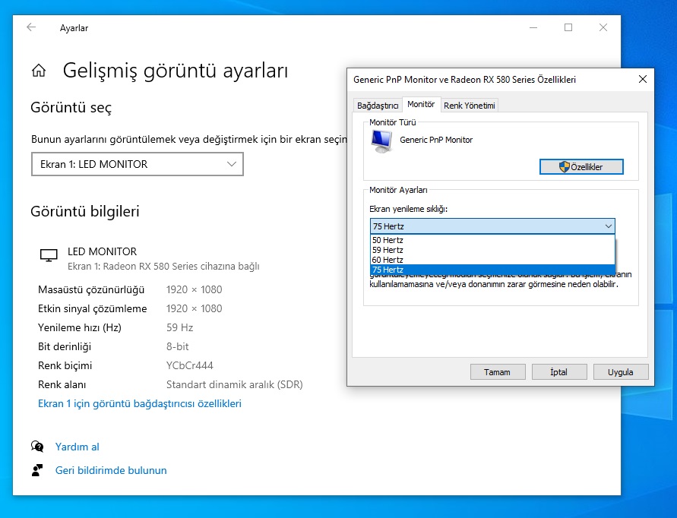
Task: Open the Geri bildirimde bulunun link
Action: pyautogui.click(x=111, y=470)
